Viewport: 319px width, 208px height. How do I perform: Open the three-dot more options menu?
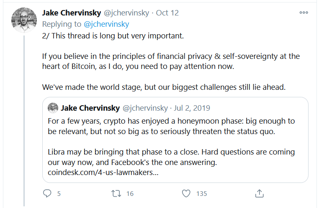point(304,13)
